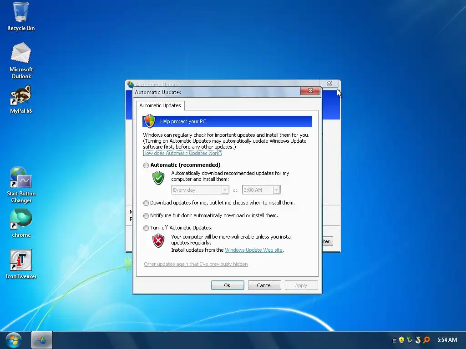Click the OK button
Screen dimensions: 466x349
click(228, 285)
